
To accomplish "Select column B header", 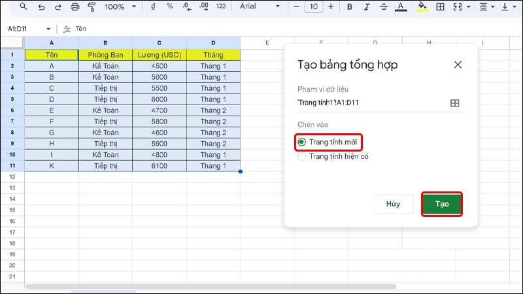I will pos(105,42).
